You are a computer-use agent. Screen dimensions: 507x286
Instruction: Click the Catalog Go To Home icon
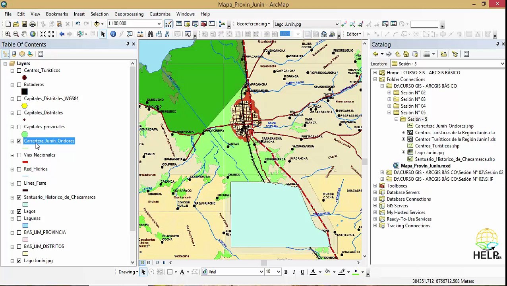(x=406, y=54)
